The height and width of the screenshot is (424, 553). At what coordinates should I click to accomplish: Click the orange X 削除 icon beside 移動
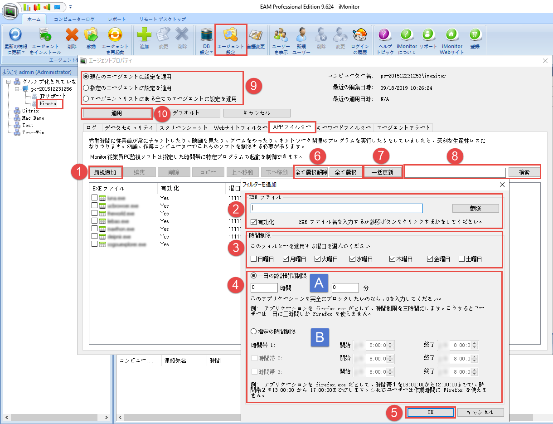[x=72, y=35]
